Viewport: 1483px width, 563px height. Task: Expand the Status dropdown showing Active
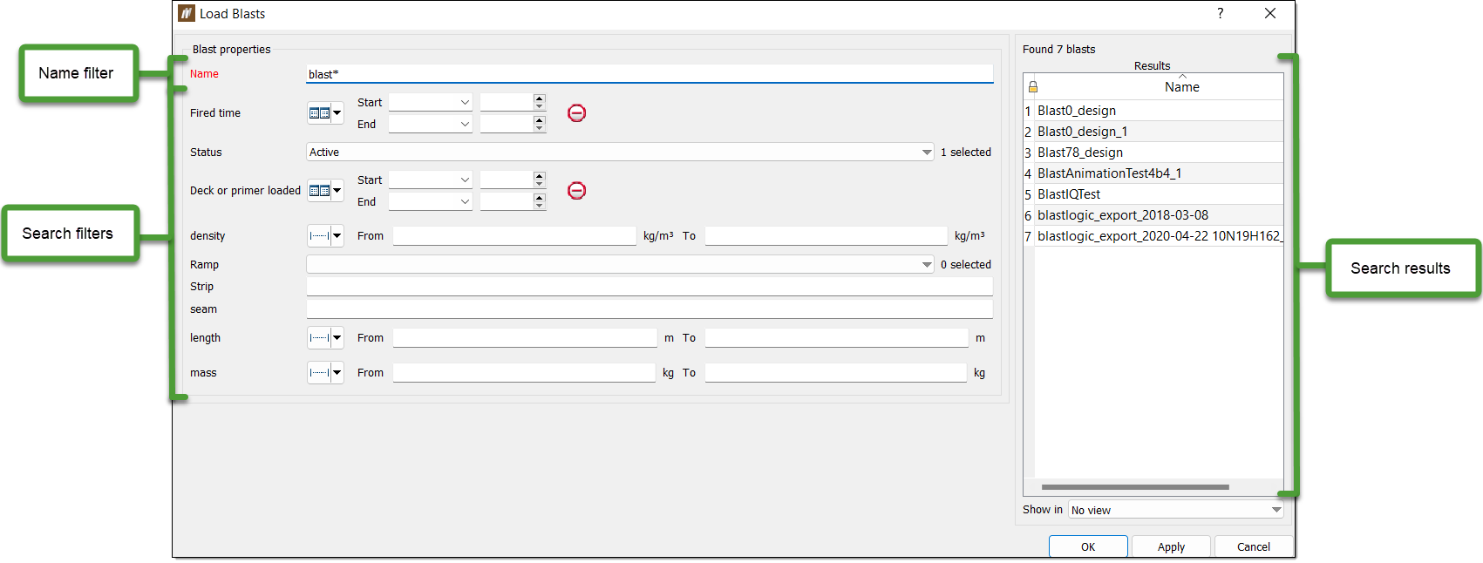(x=620, y=153)
